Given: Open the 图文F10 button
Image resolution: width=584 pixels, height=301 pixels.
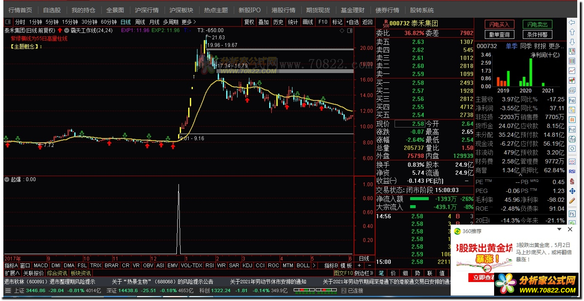Looking at the screenshot, I should click(x=343, y=273).
